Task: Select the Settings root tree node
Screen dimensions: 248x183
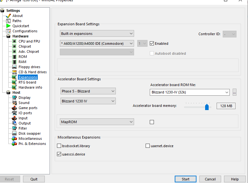Action: click(13, 11)
